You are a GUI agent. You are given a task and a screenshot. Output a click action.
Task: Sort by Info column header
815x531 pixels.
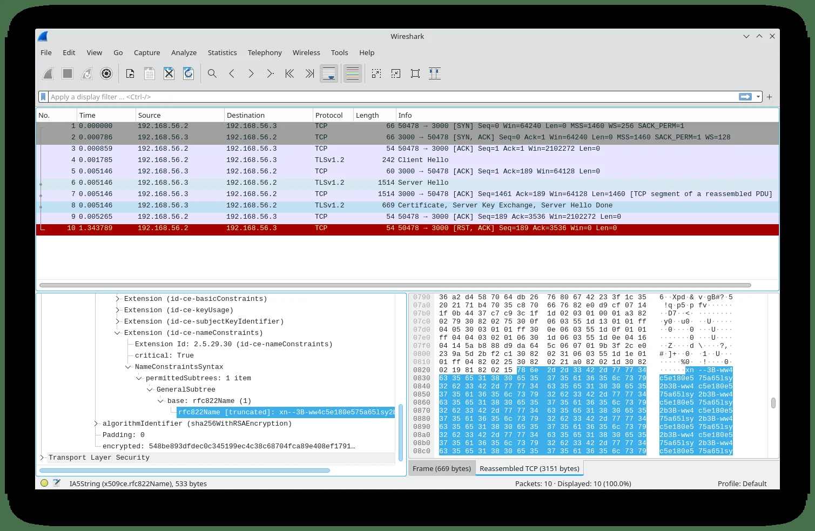click(587, 115)
